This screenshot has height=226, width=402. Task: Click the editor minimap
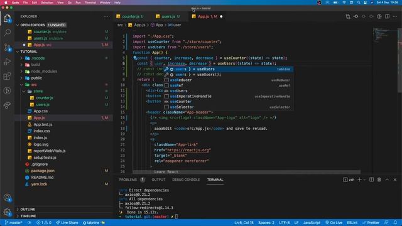pos(384,35)
